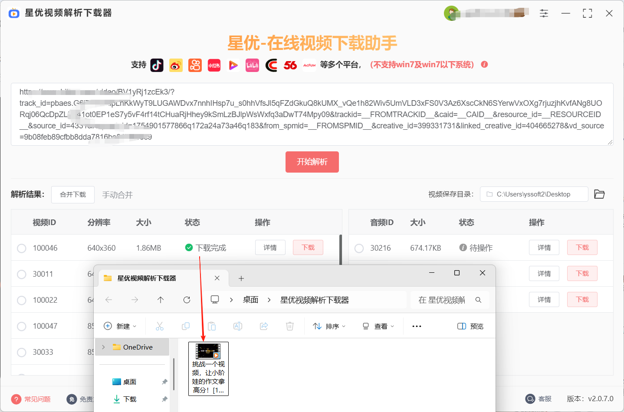Add a new Explorer tab
Image resolution: width=624 pixels, height=412 pixels.
coord(241,278)
